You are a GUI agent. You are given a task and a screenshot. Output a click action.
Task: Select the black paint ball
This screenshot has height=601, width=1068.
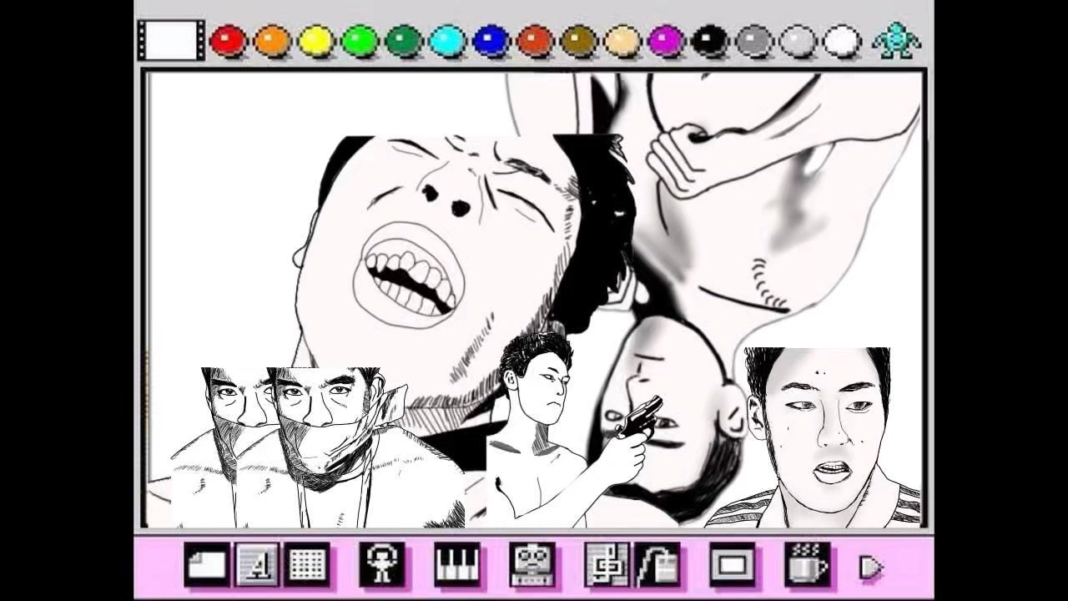click(x=705, y=39)
